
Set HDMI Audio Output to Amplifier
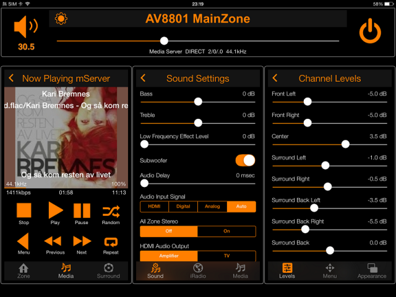(169, 256)
